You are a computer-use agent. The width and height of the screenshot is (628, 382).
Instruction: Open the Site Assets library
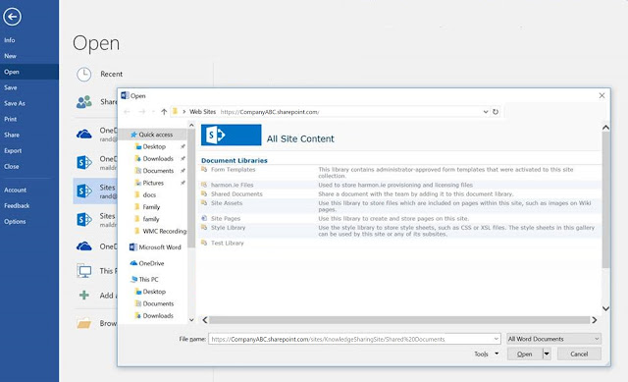[227, 203]
